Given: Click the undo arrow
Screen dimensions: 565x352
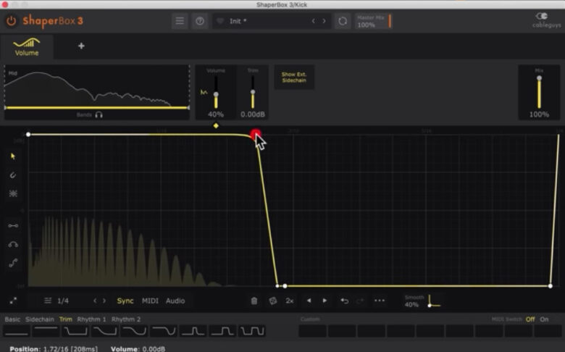Looking at the screenshot, I should pyautogui.click(x=345, y=301).
